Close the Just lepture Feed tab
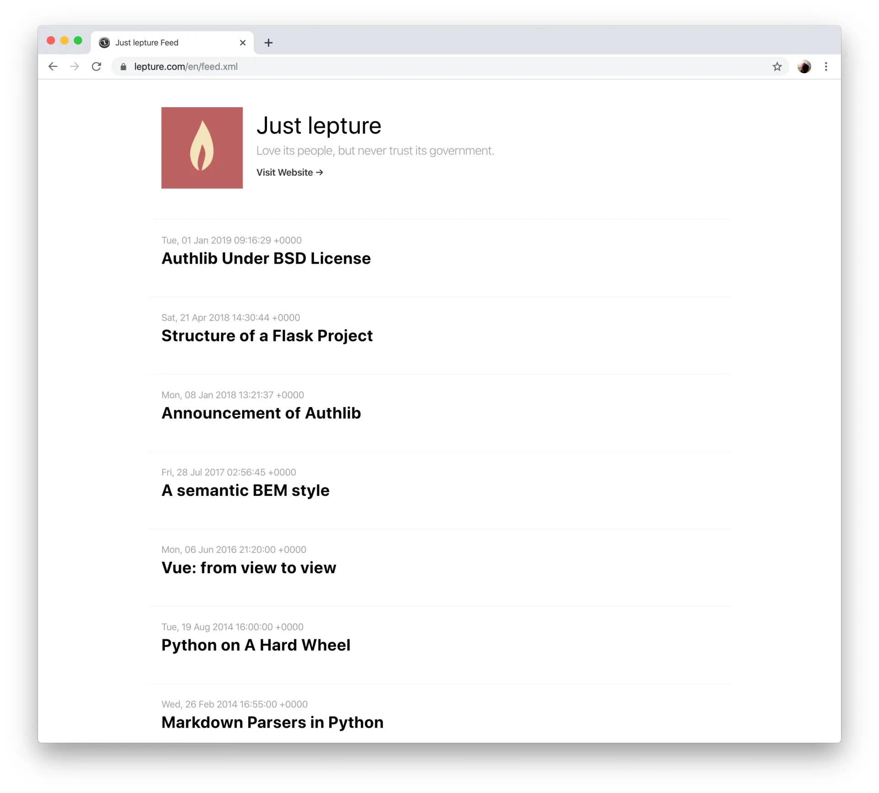 pyautogui.click(x=243, y=43)
